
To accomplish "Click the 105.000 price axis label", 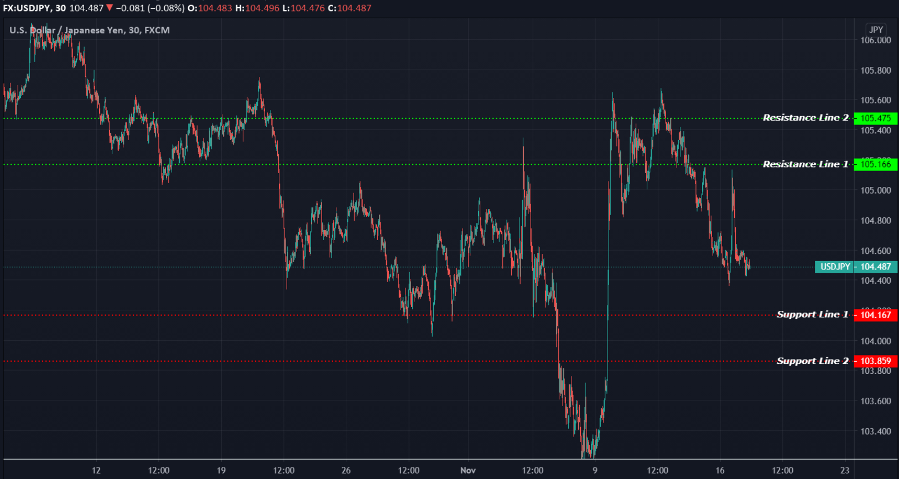I will pos(876,191).
